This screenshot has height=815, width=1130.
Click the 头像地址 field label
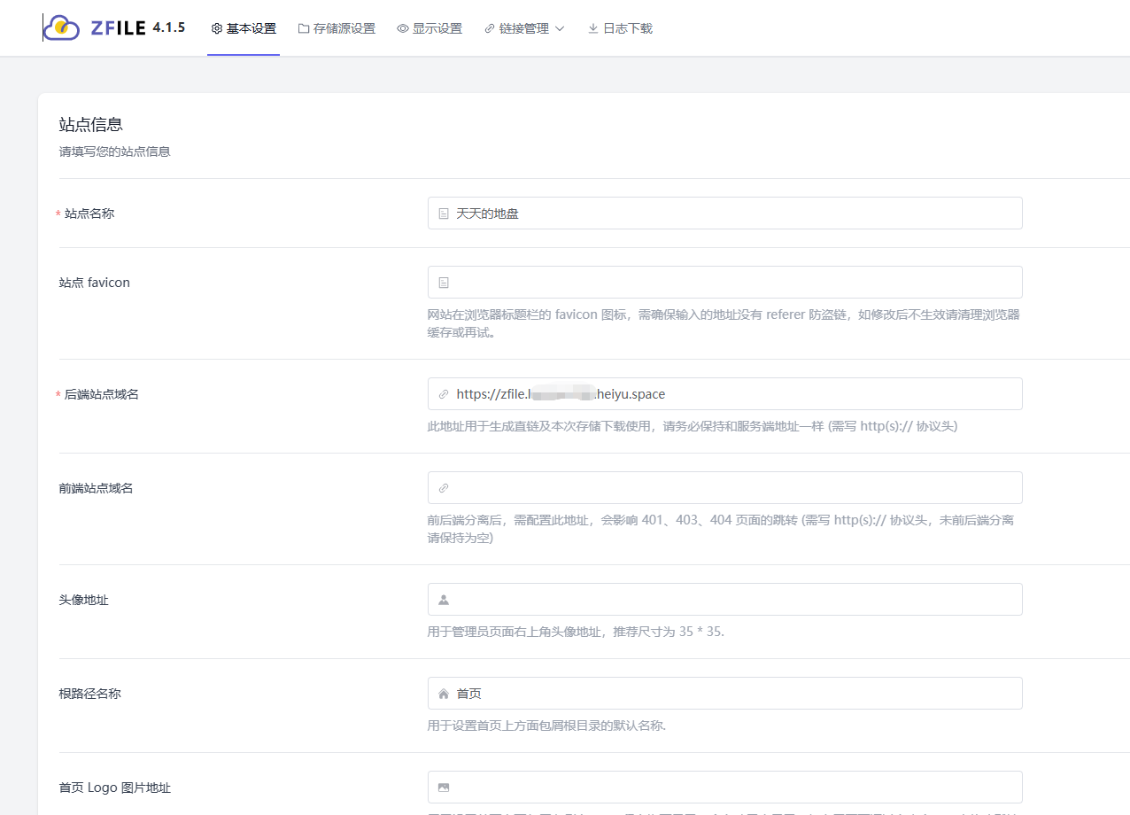point(84,600)
